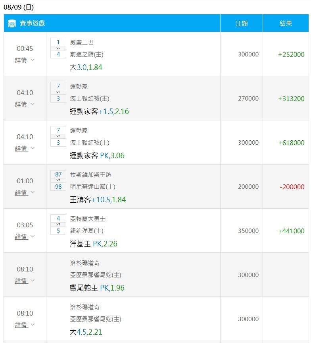The image size is (311, 343).
Task: Click the 4 vs 5 score box
Action: 58,225
